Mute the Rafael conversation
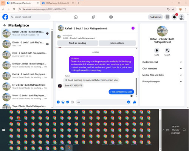The height and width of the screenshot is (151, 189). pyautogui.click(x=157, y=51)
